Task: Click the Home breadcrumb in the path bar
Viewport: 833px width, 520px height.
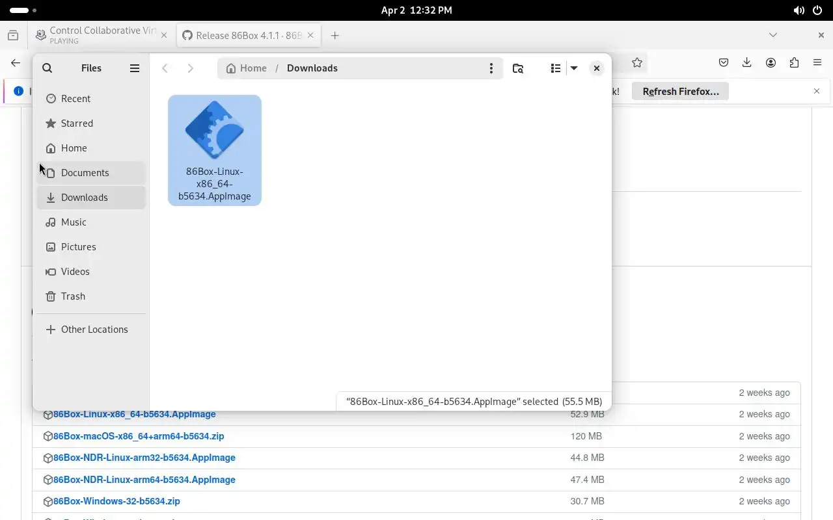Action: (246, 68)
